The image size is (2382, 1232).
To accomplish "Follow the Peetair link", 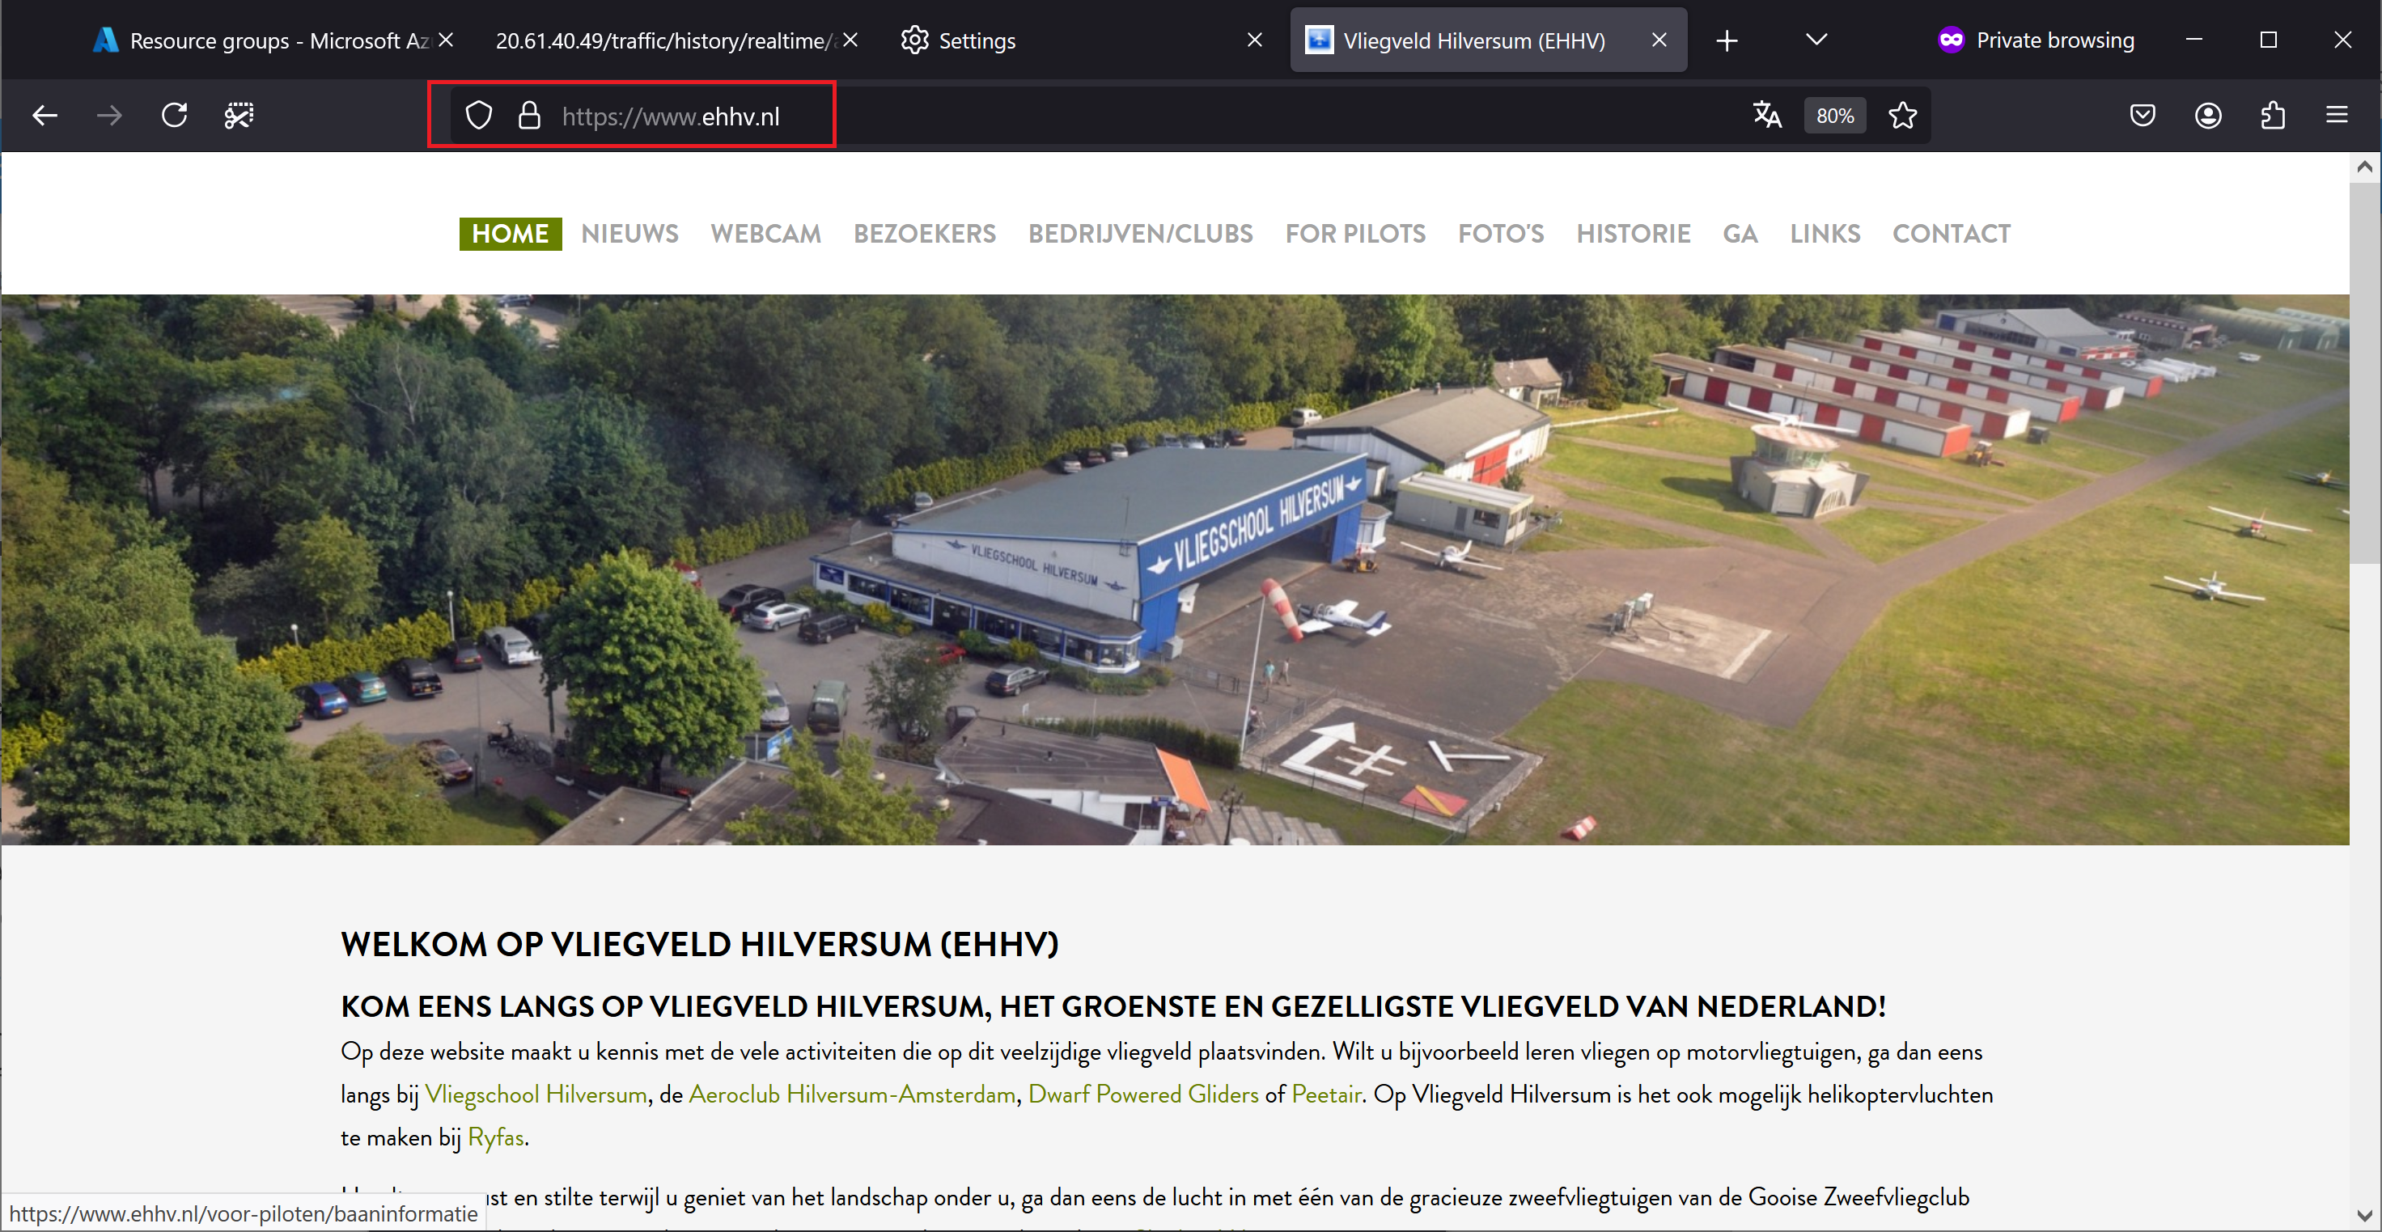I will [1326, 1094].
